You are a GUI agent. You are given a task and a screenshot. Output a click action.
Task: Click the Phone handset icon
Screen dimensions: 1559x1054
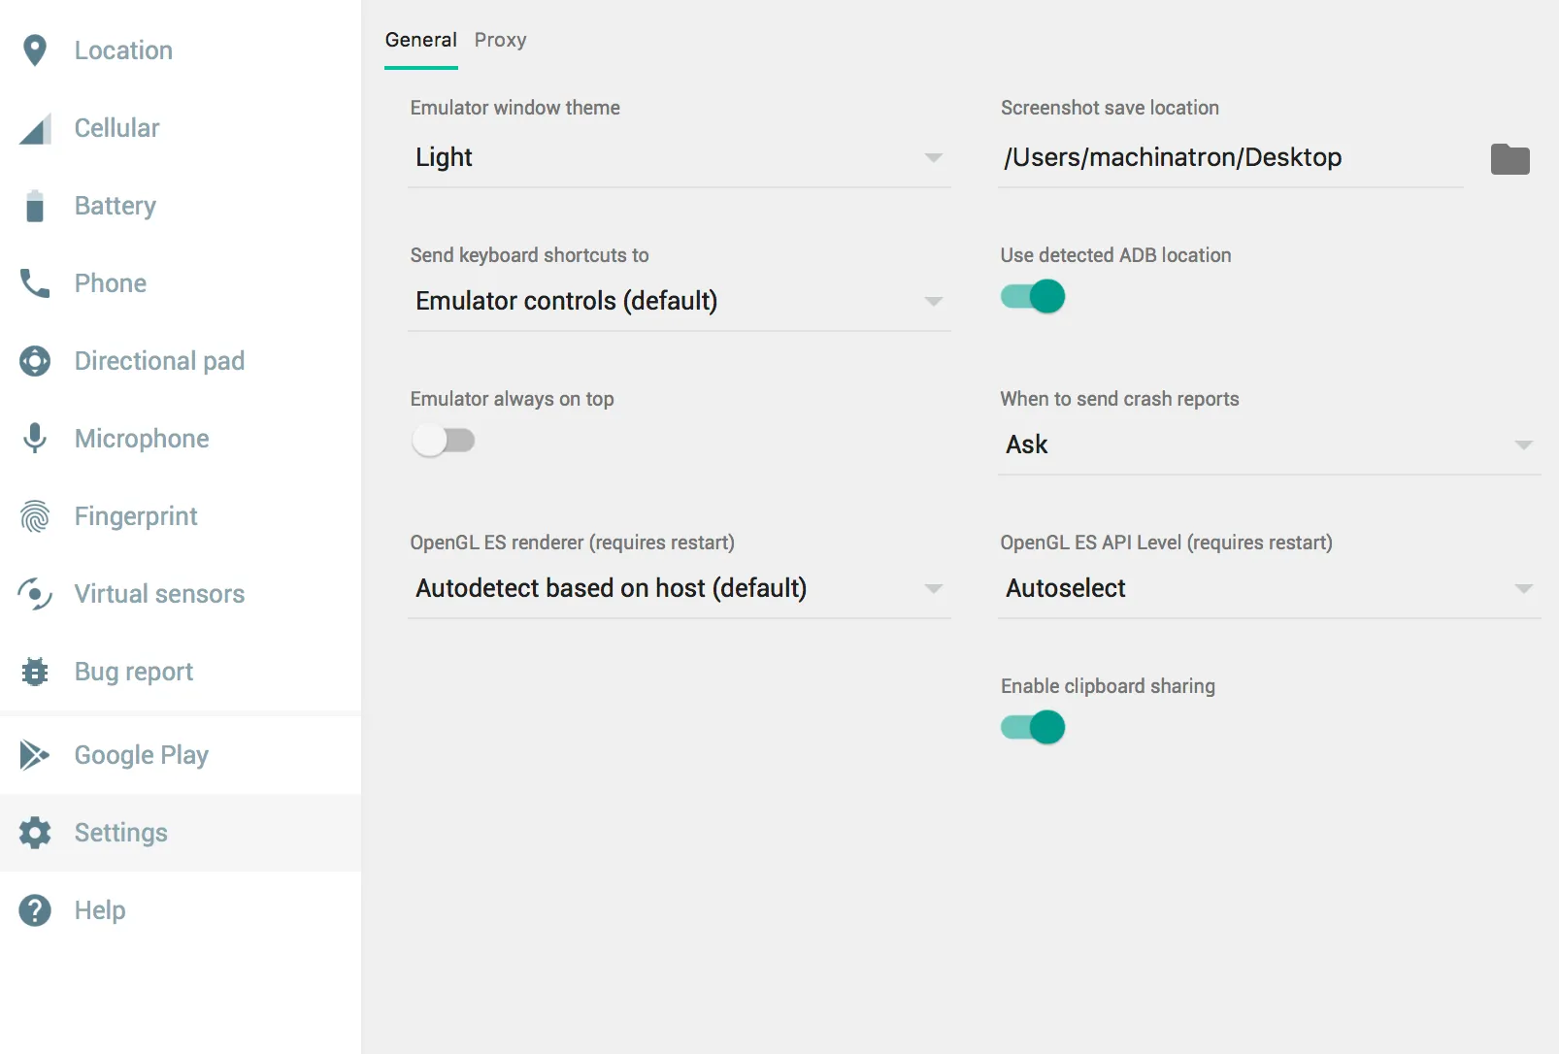tap(35, 283)
